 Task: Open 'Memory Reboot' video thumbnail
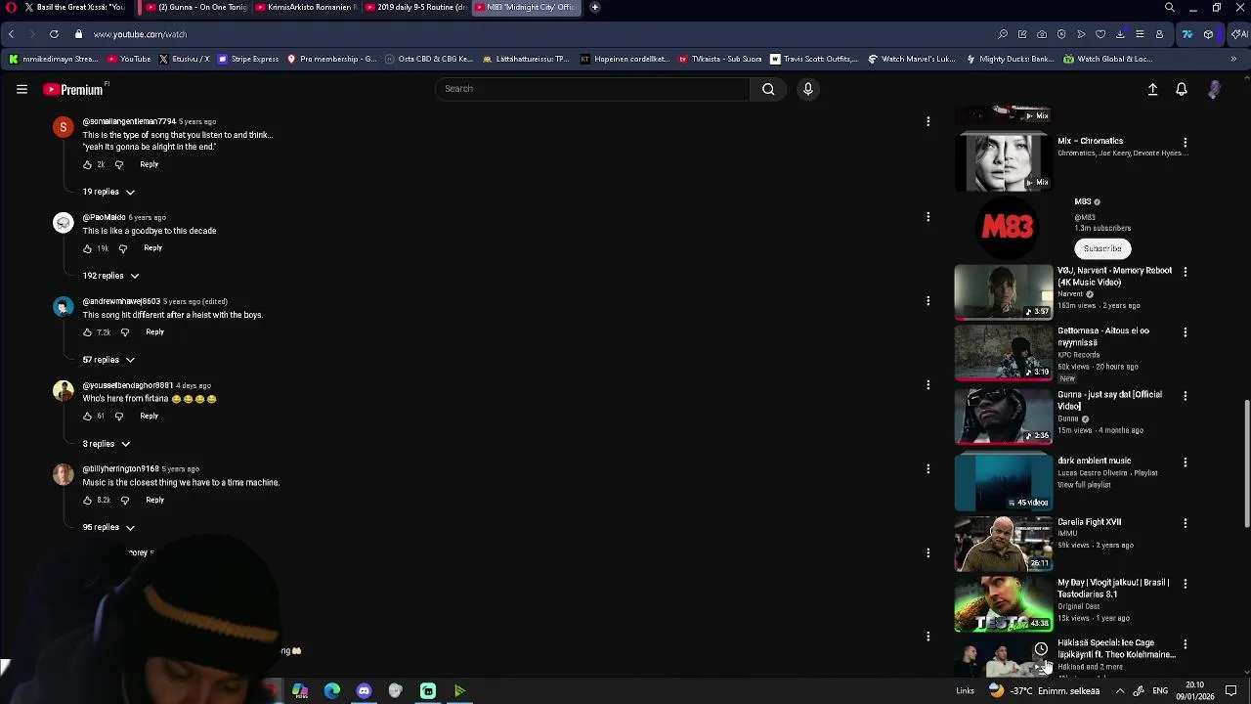coord(1004,292)
